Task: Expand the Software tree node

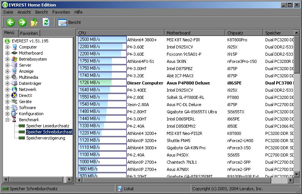Action: 7,108
